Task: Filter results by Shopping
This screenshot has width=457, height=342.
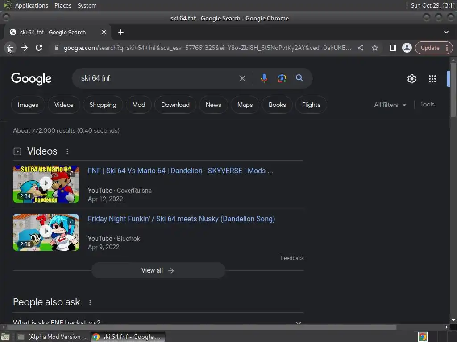Action: click(x=103, y=105)
